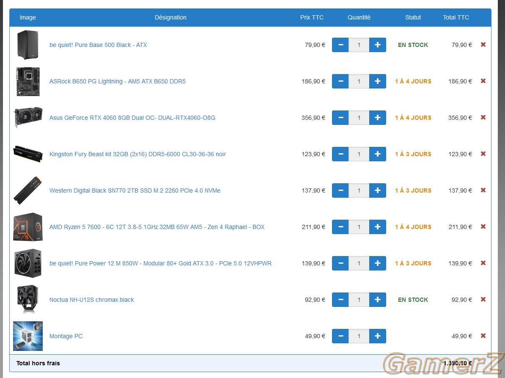The height and width of the screenshot is (378, 505).
Task: Delete be quiet! Pure Power 12 M row
Action: tap(483, 263)
